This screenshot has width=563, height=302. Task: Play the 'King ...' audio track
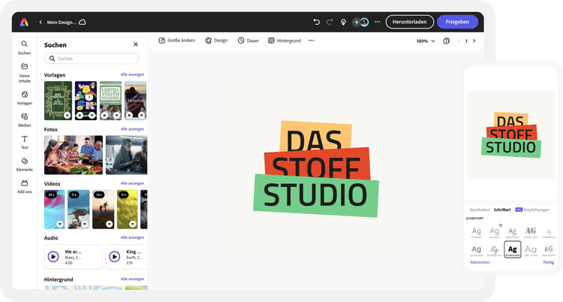(x=115, y=256)
